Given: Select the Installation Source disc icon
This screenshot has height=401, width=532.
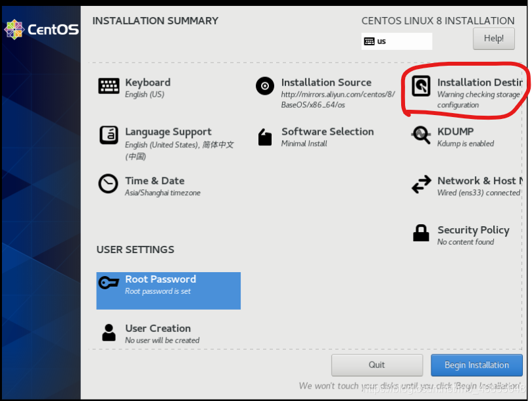Looking at the screenshot, I should coord(265,86).
